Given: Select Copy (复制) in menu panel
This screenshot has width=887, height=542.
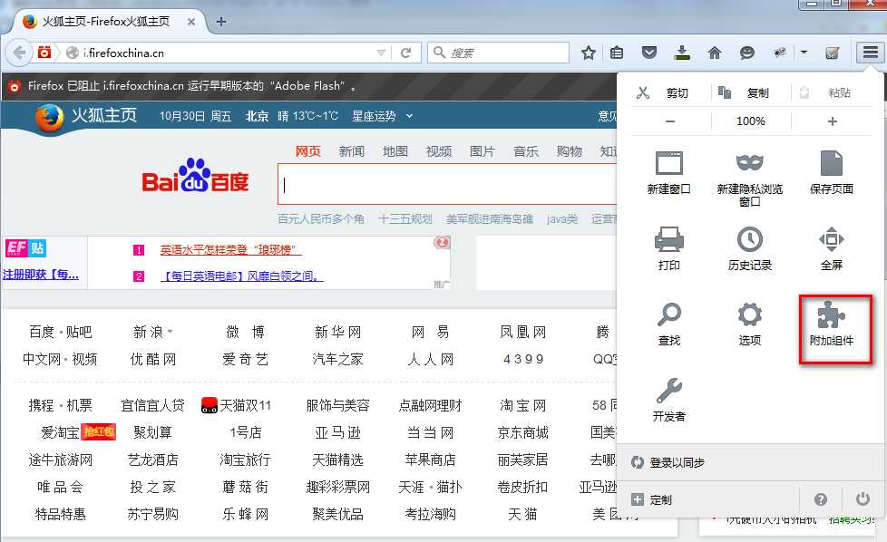Looking at the screenshot, I should 744,92.
